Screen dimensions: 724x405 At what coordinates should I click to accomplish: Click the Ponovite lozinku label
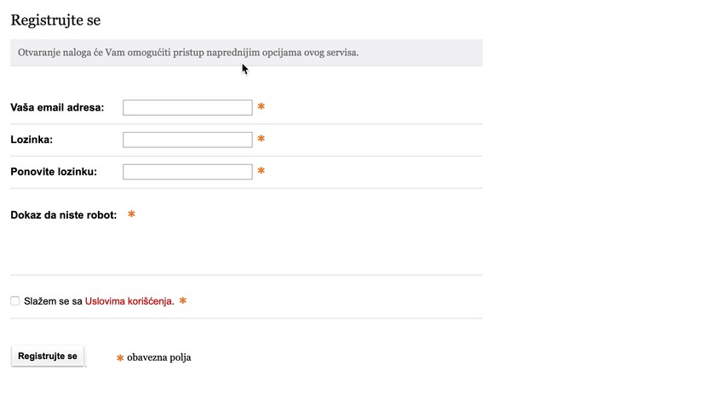[x=54, y=172]
